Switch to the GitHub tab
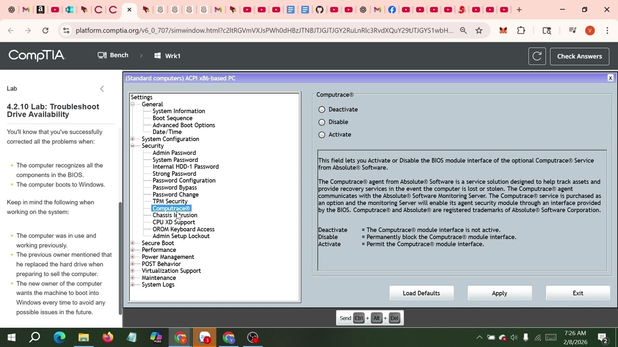Viewport: 618px width, 347px height. click(x=320, y=10)
